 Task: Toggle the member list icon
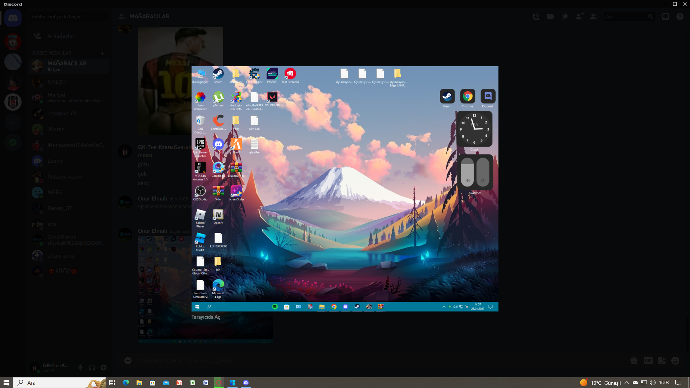[594, 17]
